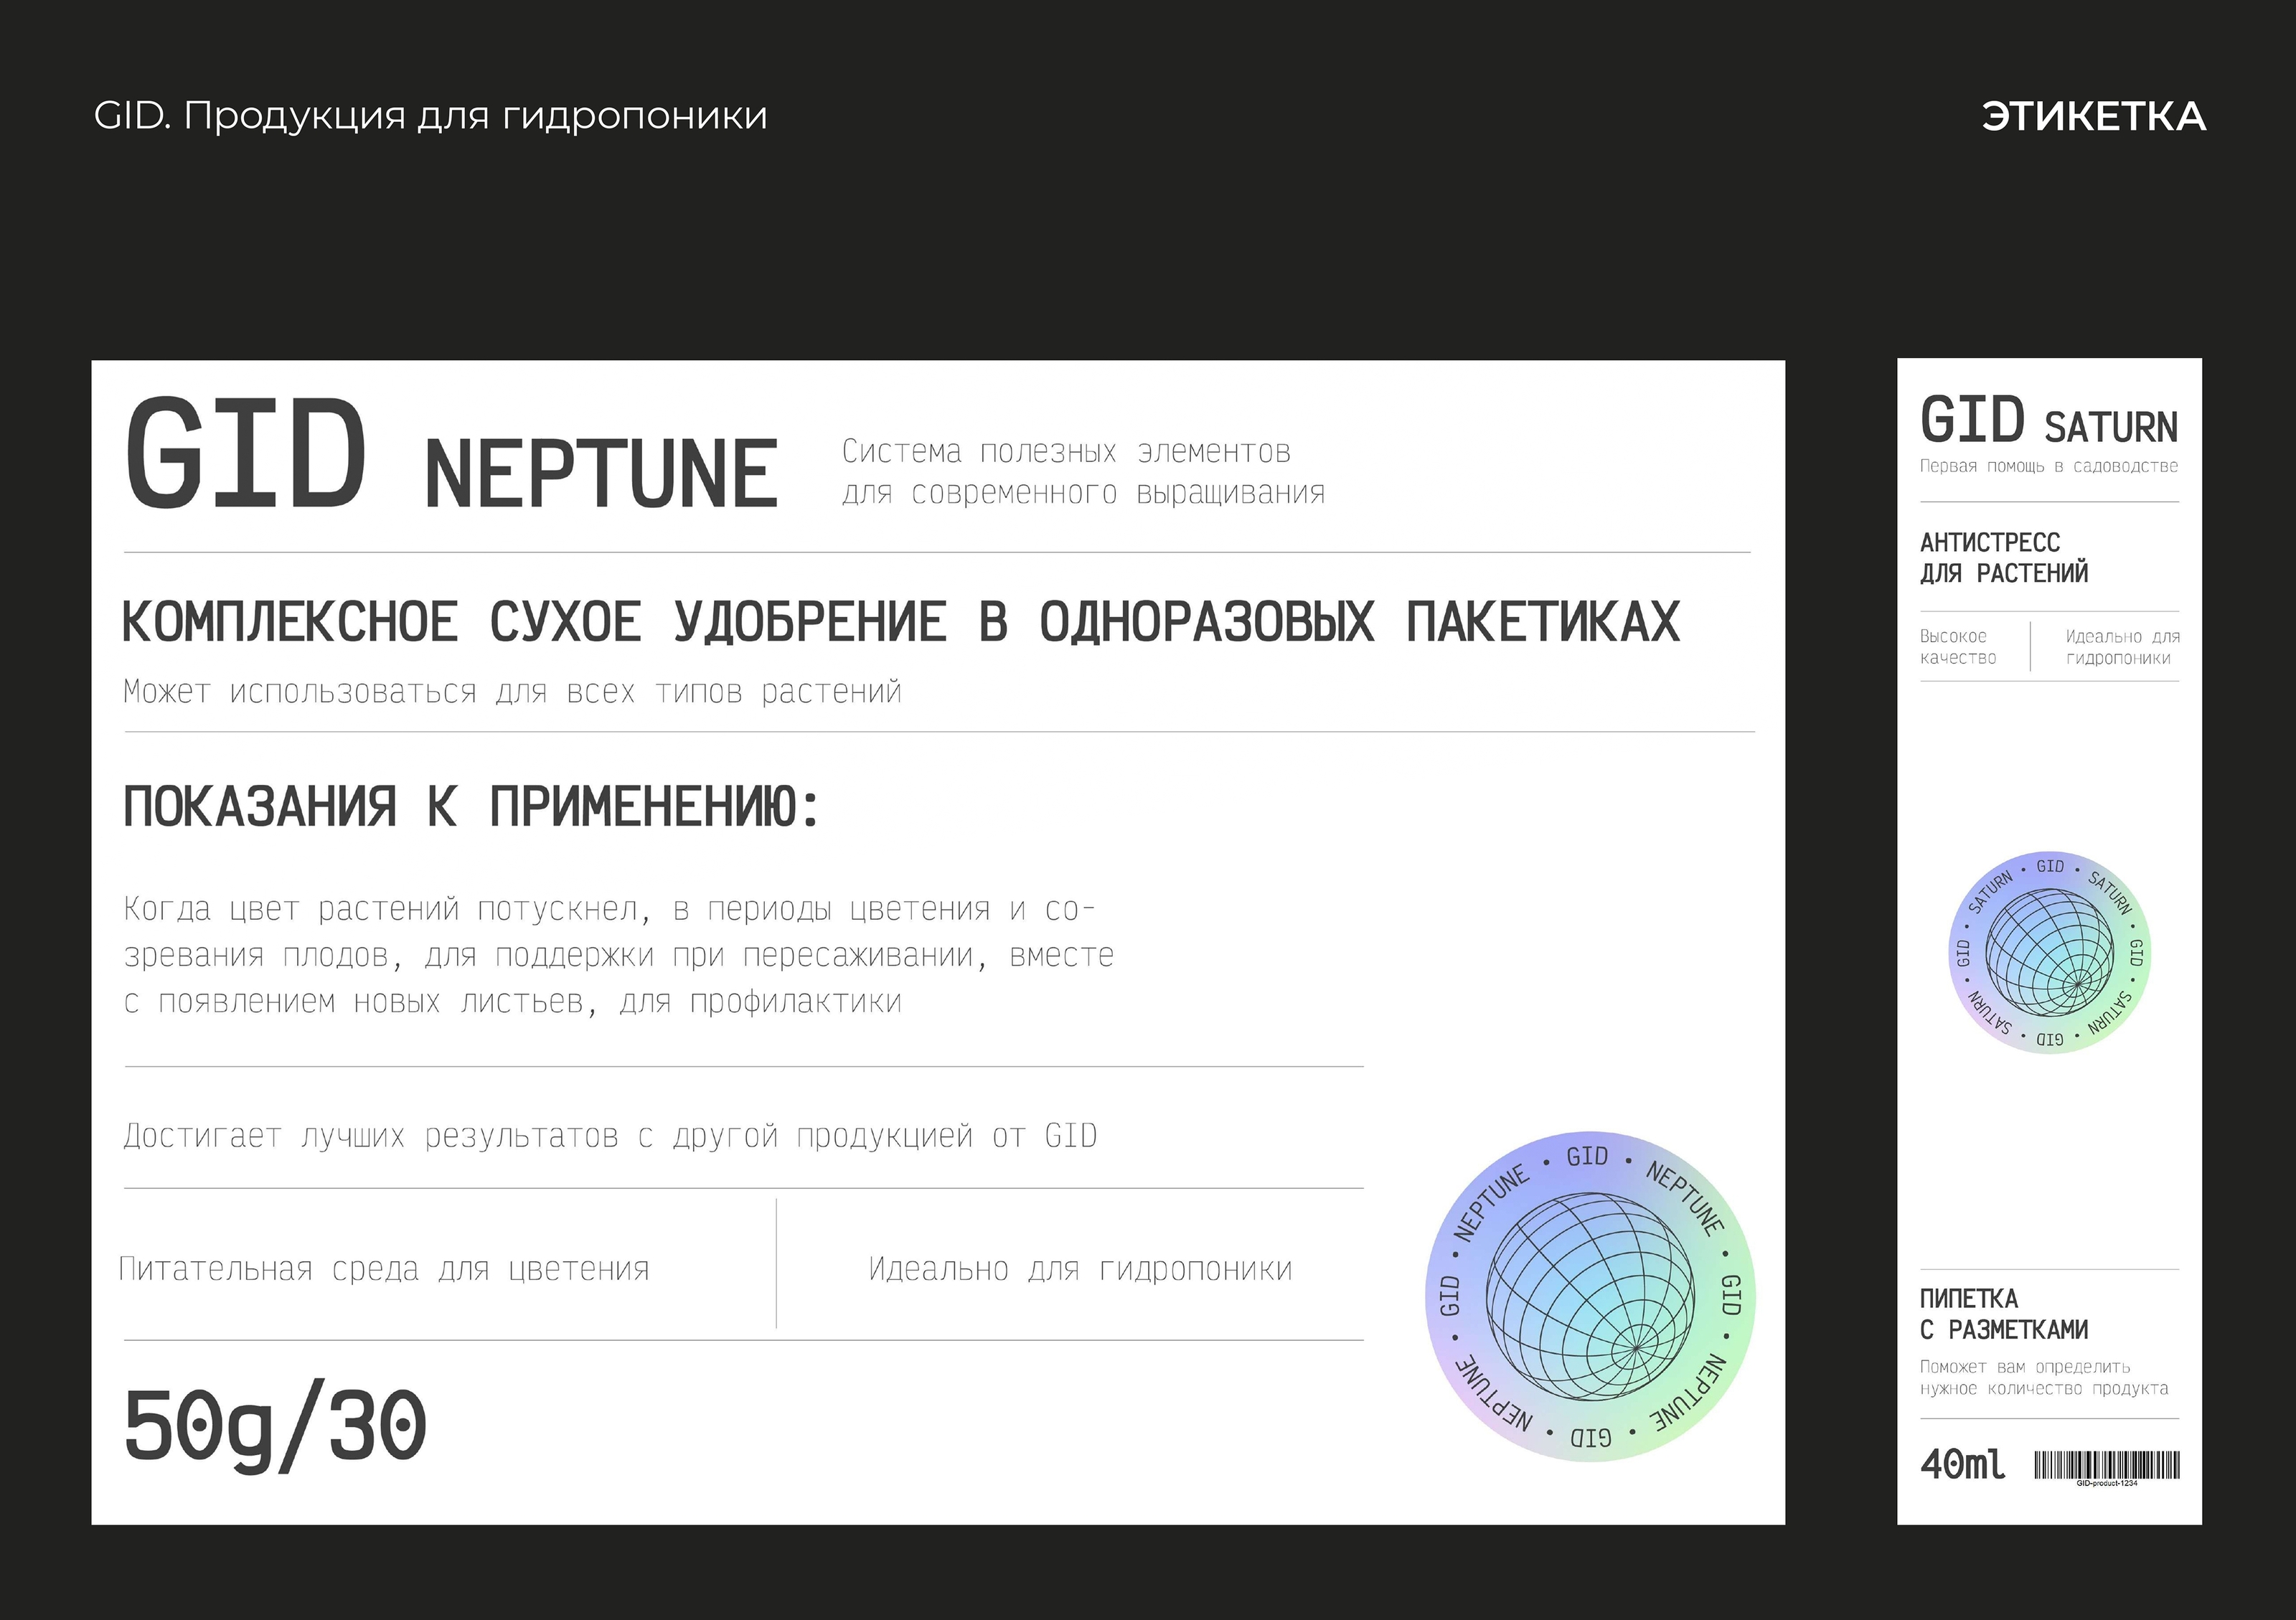2296x1620 pixels.
Task: Click the 'АНТИСТРЕСС ДЛЯ РАСТЕНИЙ' heading
Action: pyautogui.click(x=2003, y=557)
